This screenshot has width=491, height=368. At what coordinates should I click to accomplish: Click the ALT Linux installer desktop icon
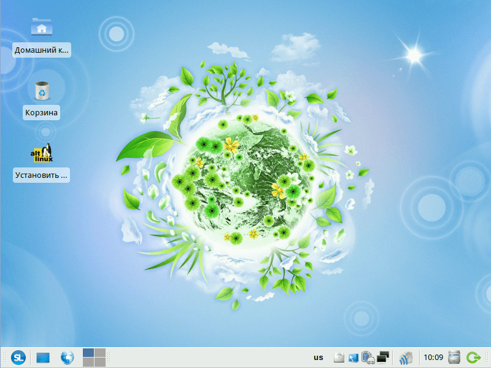[42, 153]
